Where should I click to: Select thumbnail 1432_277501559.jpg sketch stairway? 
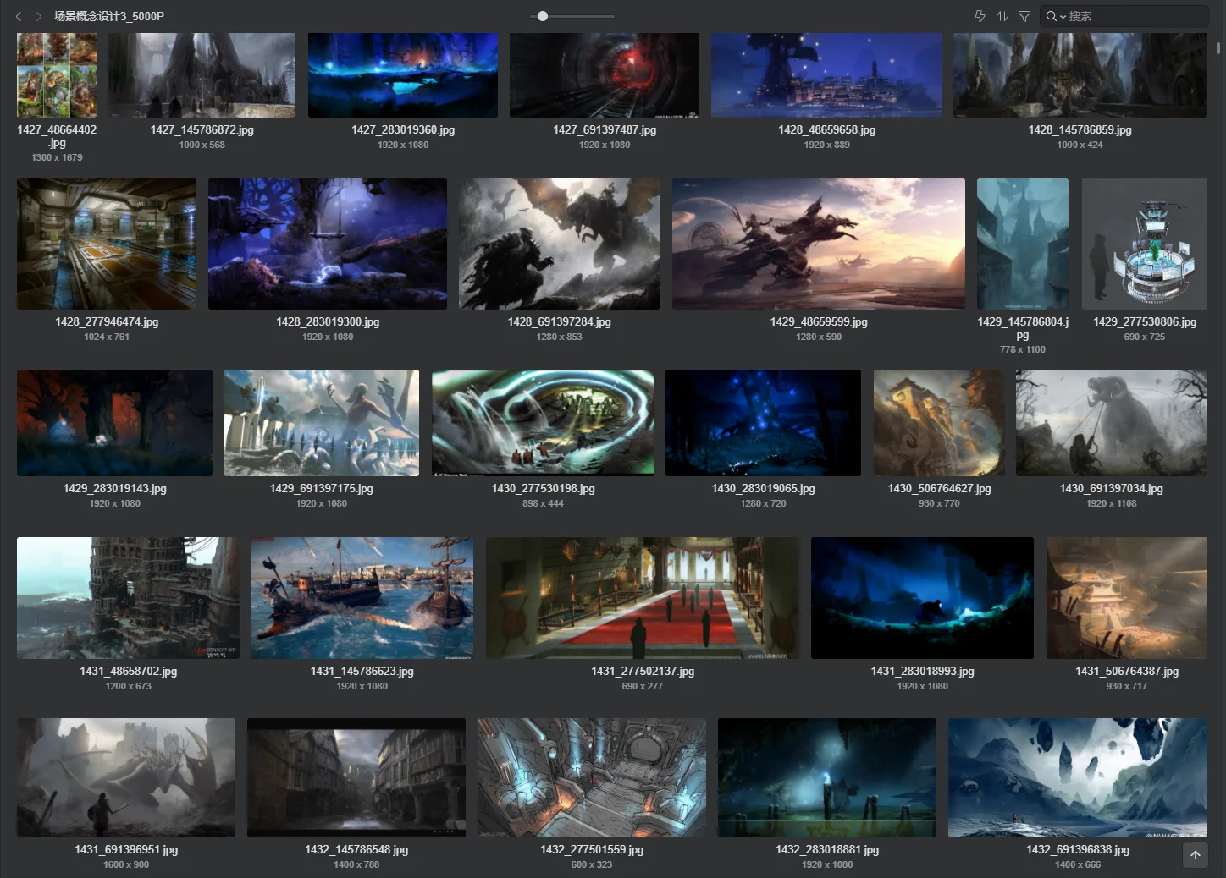592,777
